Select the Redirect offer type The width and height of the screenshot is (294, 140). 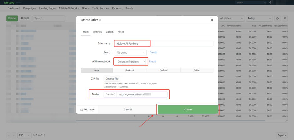[x=129, y=70]
